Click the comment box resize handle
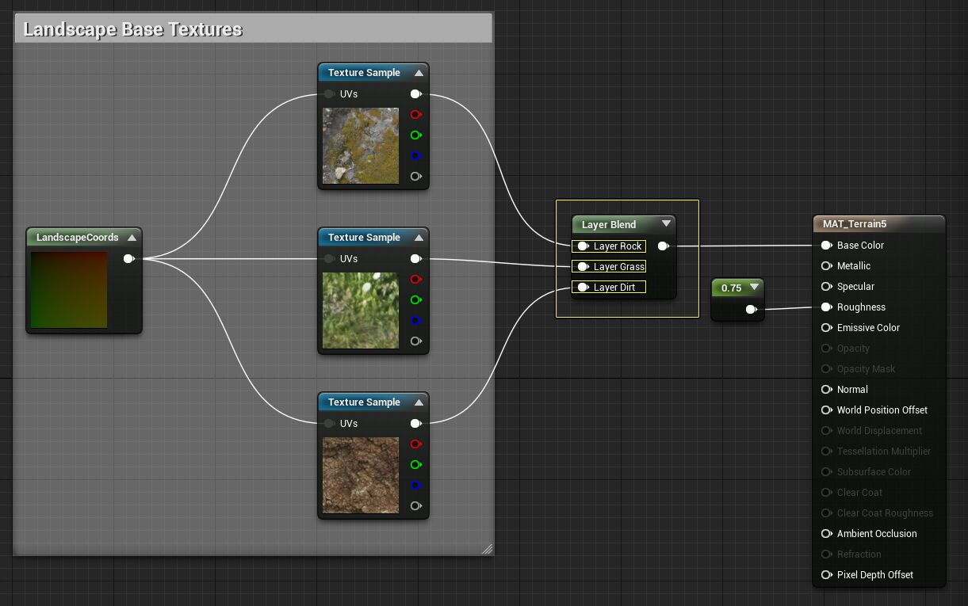The image size is (968, 606). pos(487,548)
